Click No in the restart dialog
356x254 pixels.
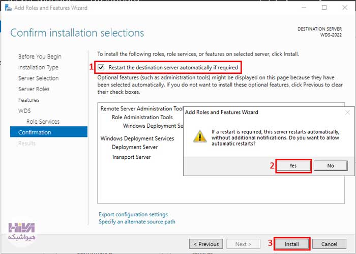point(331,166)
